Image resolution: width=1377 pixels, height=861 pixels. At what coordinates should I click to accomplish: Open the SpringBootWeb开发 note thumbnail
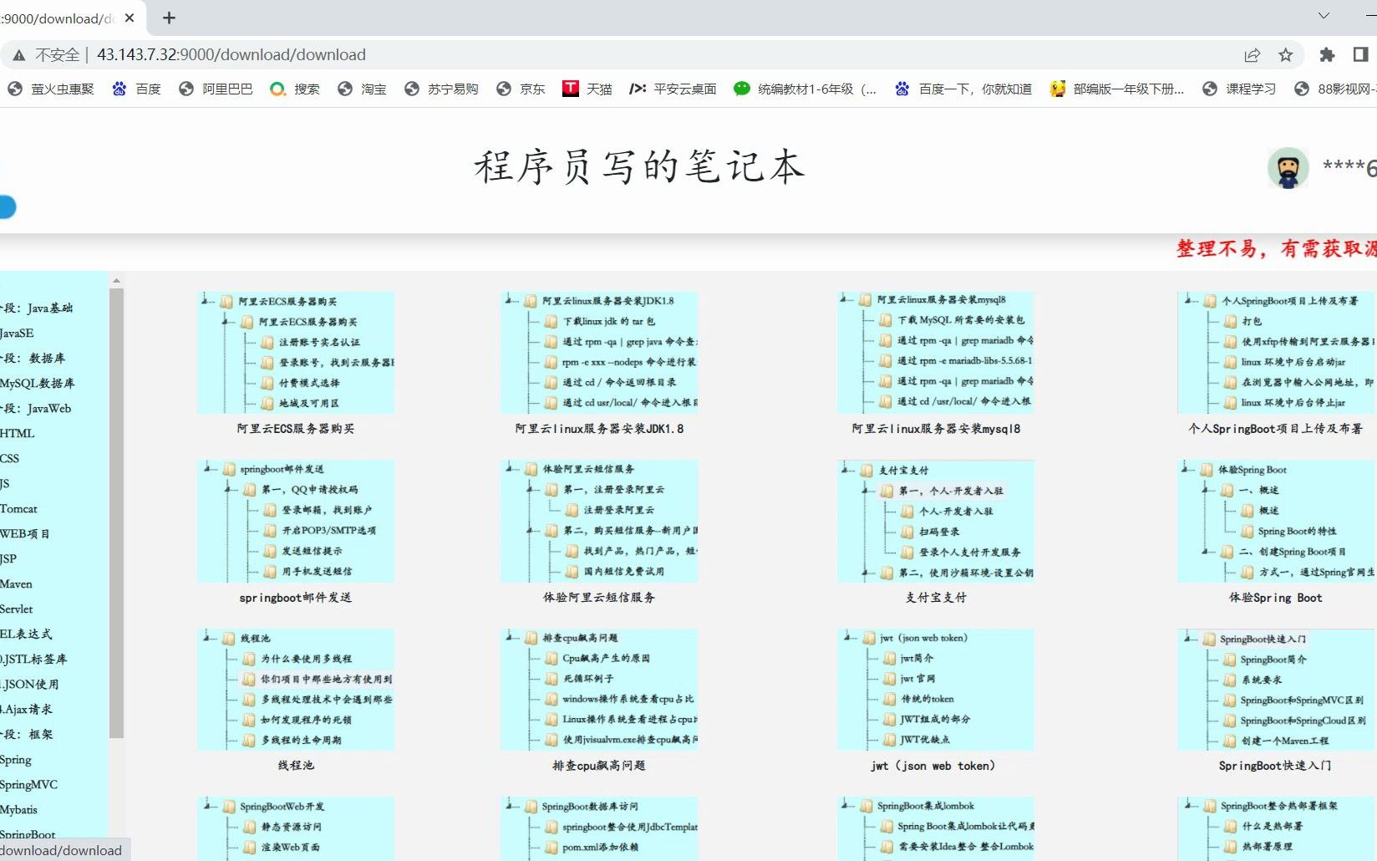(295, 828)
